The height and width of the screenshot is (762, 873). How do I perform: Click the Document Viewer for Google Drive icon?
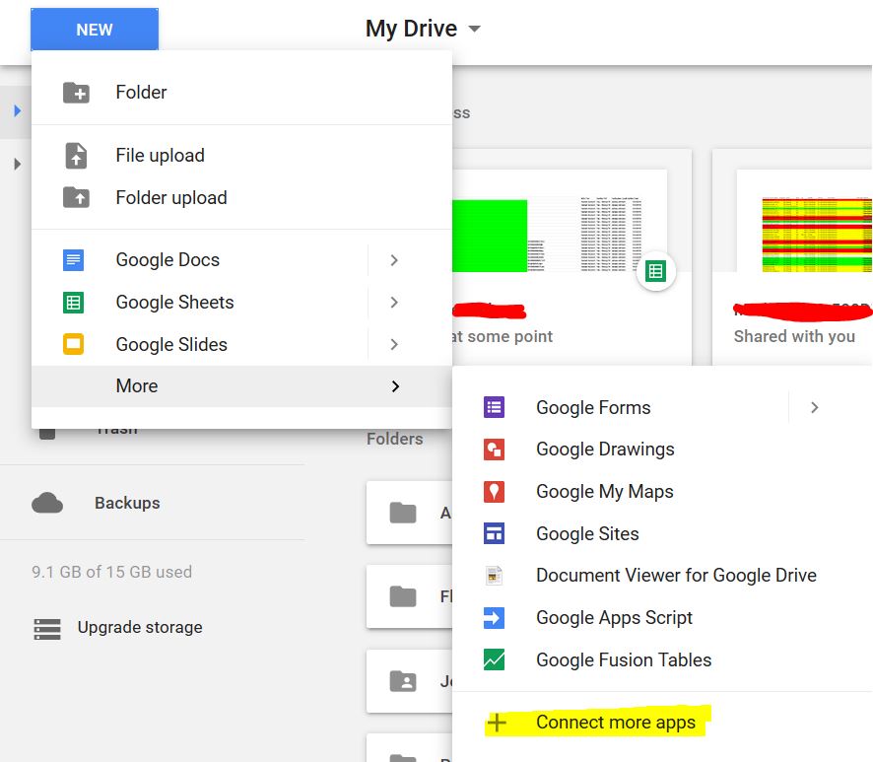pos(494,576)
